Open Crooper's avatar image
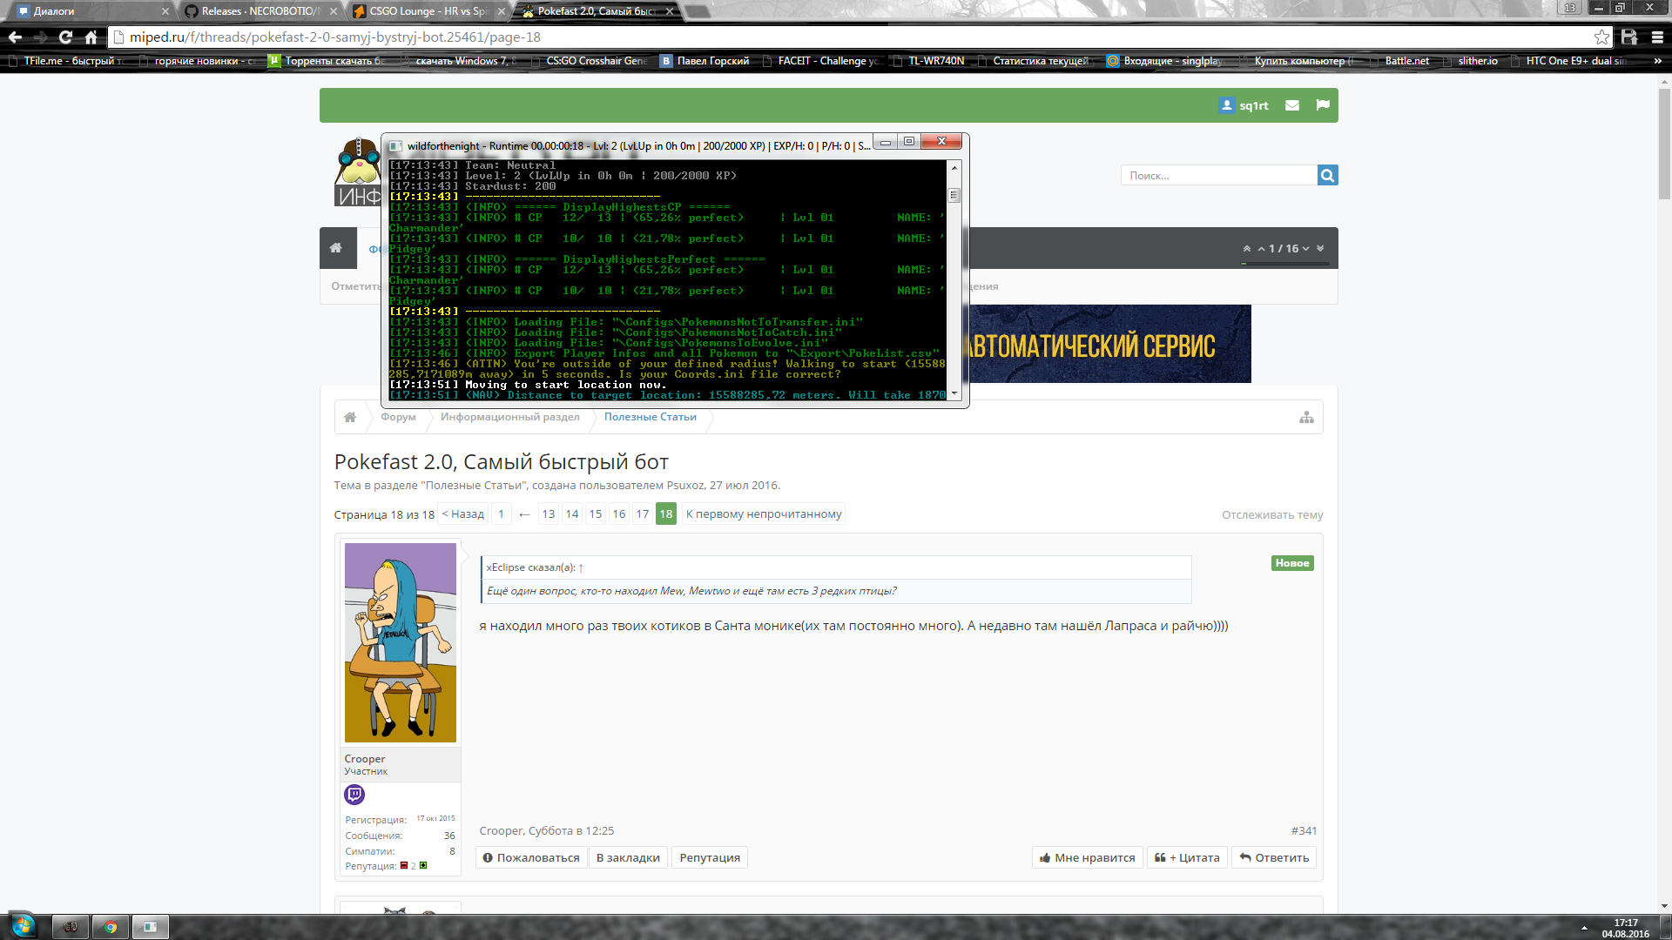The image size is (1672, 940). (401, 642)
